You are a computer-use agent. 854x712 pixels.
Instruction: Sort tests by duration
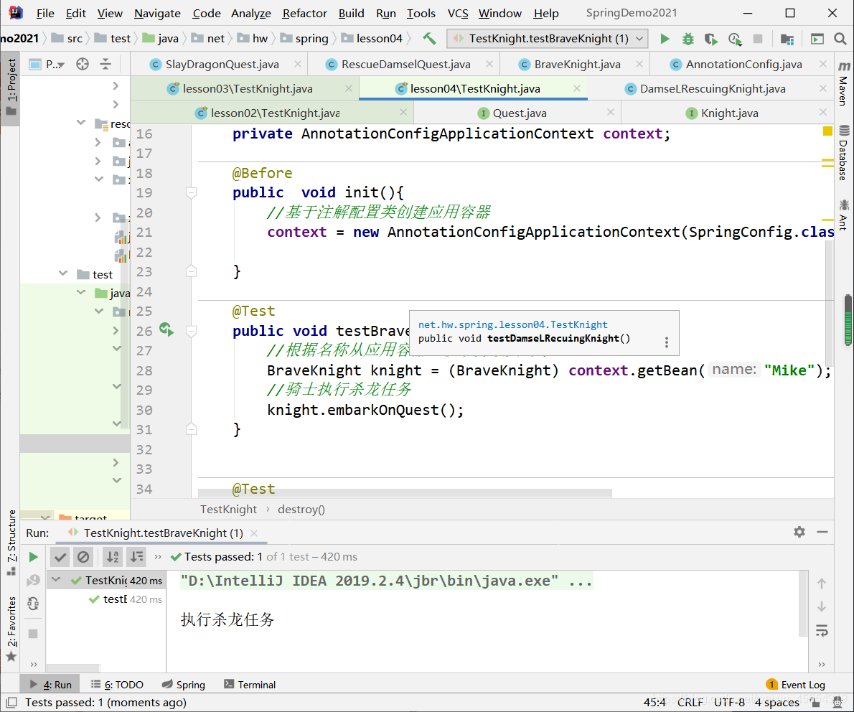[136, 557]
